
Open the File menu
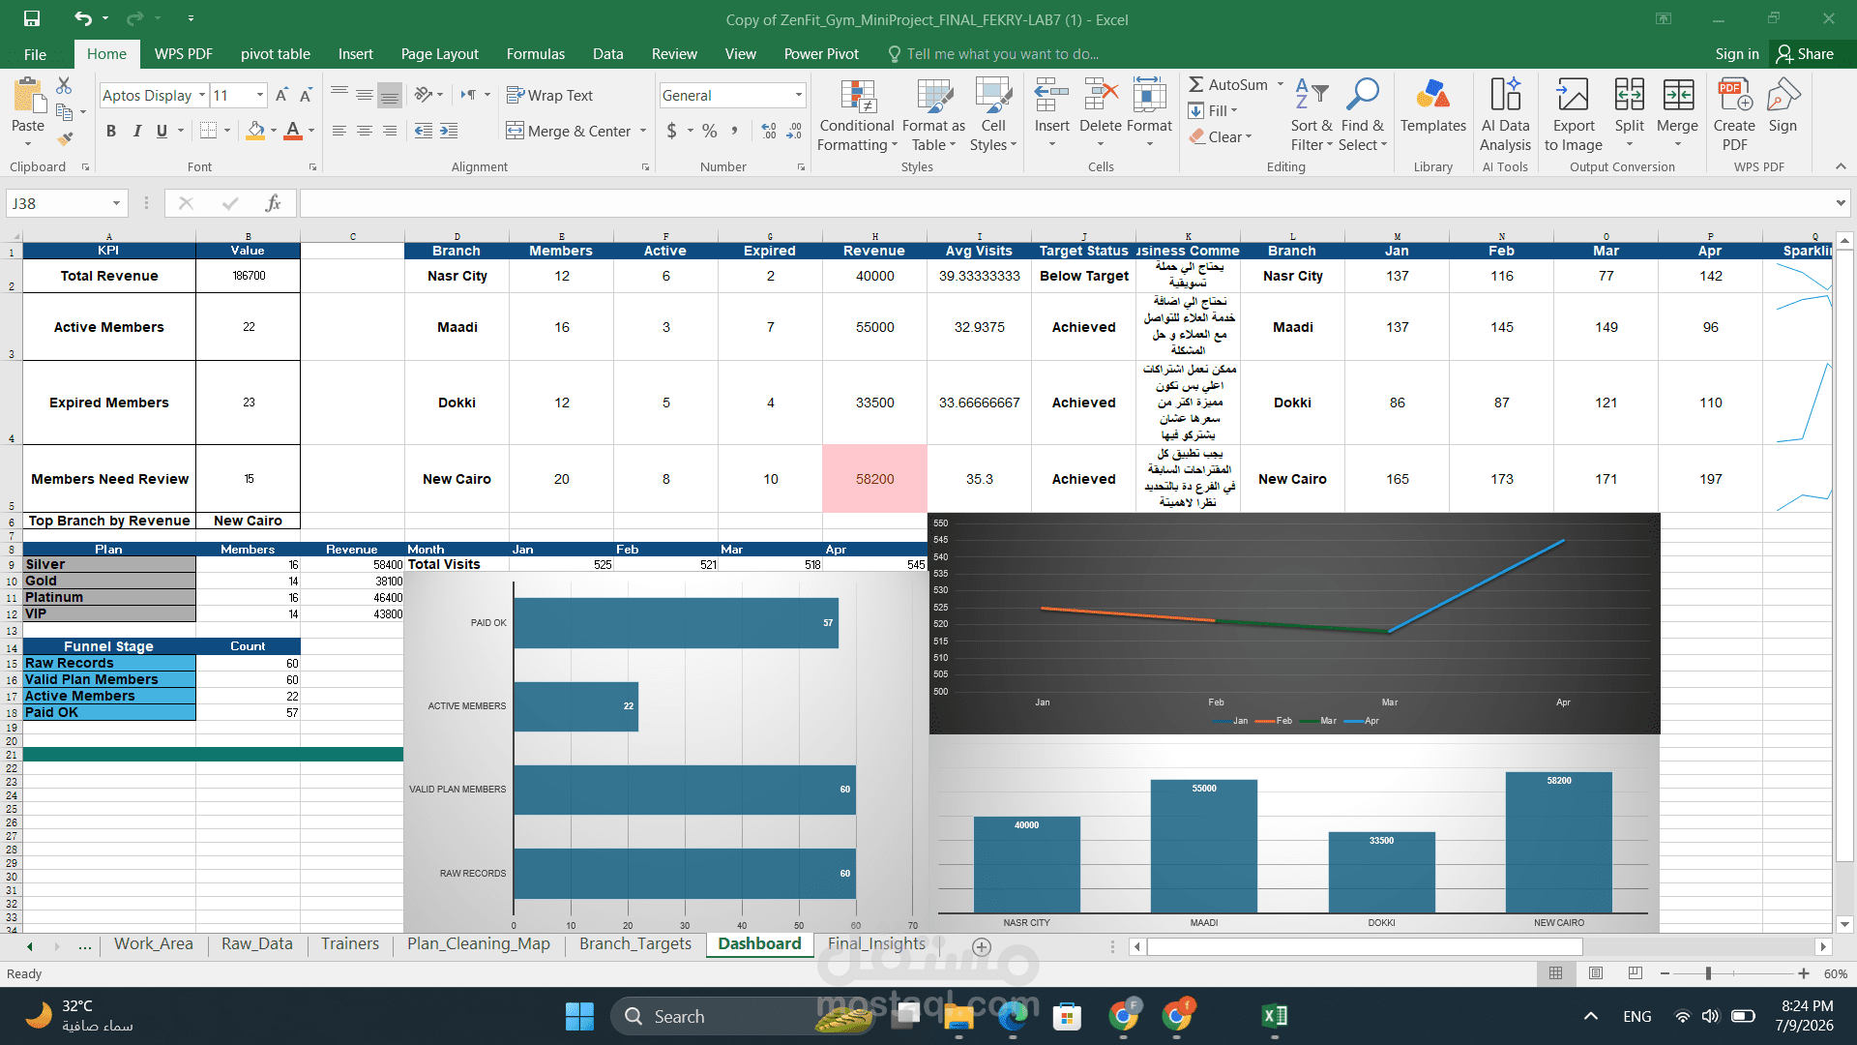(x=35, y=54)
